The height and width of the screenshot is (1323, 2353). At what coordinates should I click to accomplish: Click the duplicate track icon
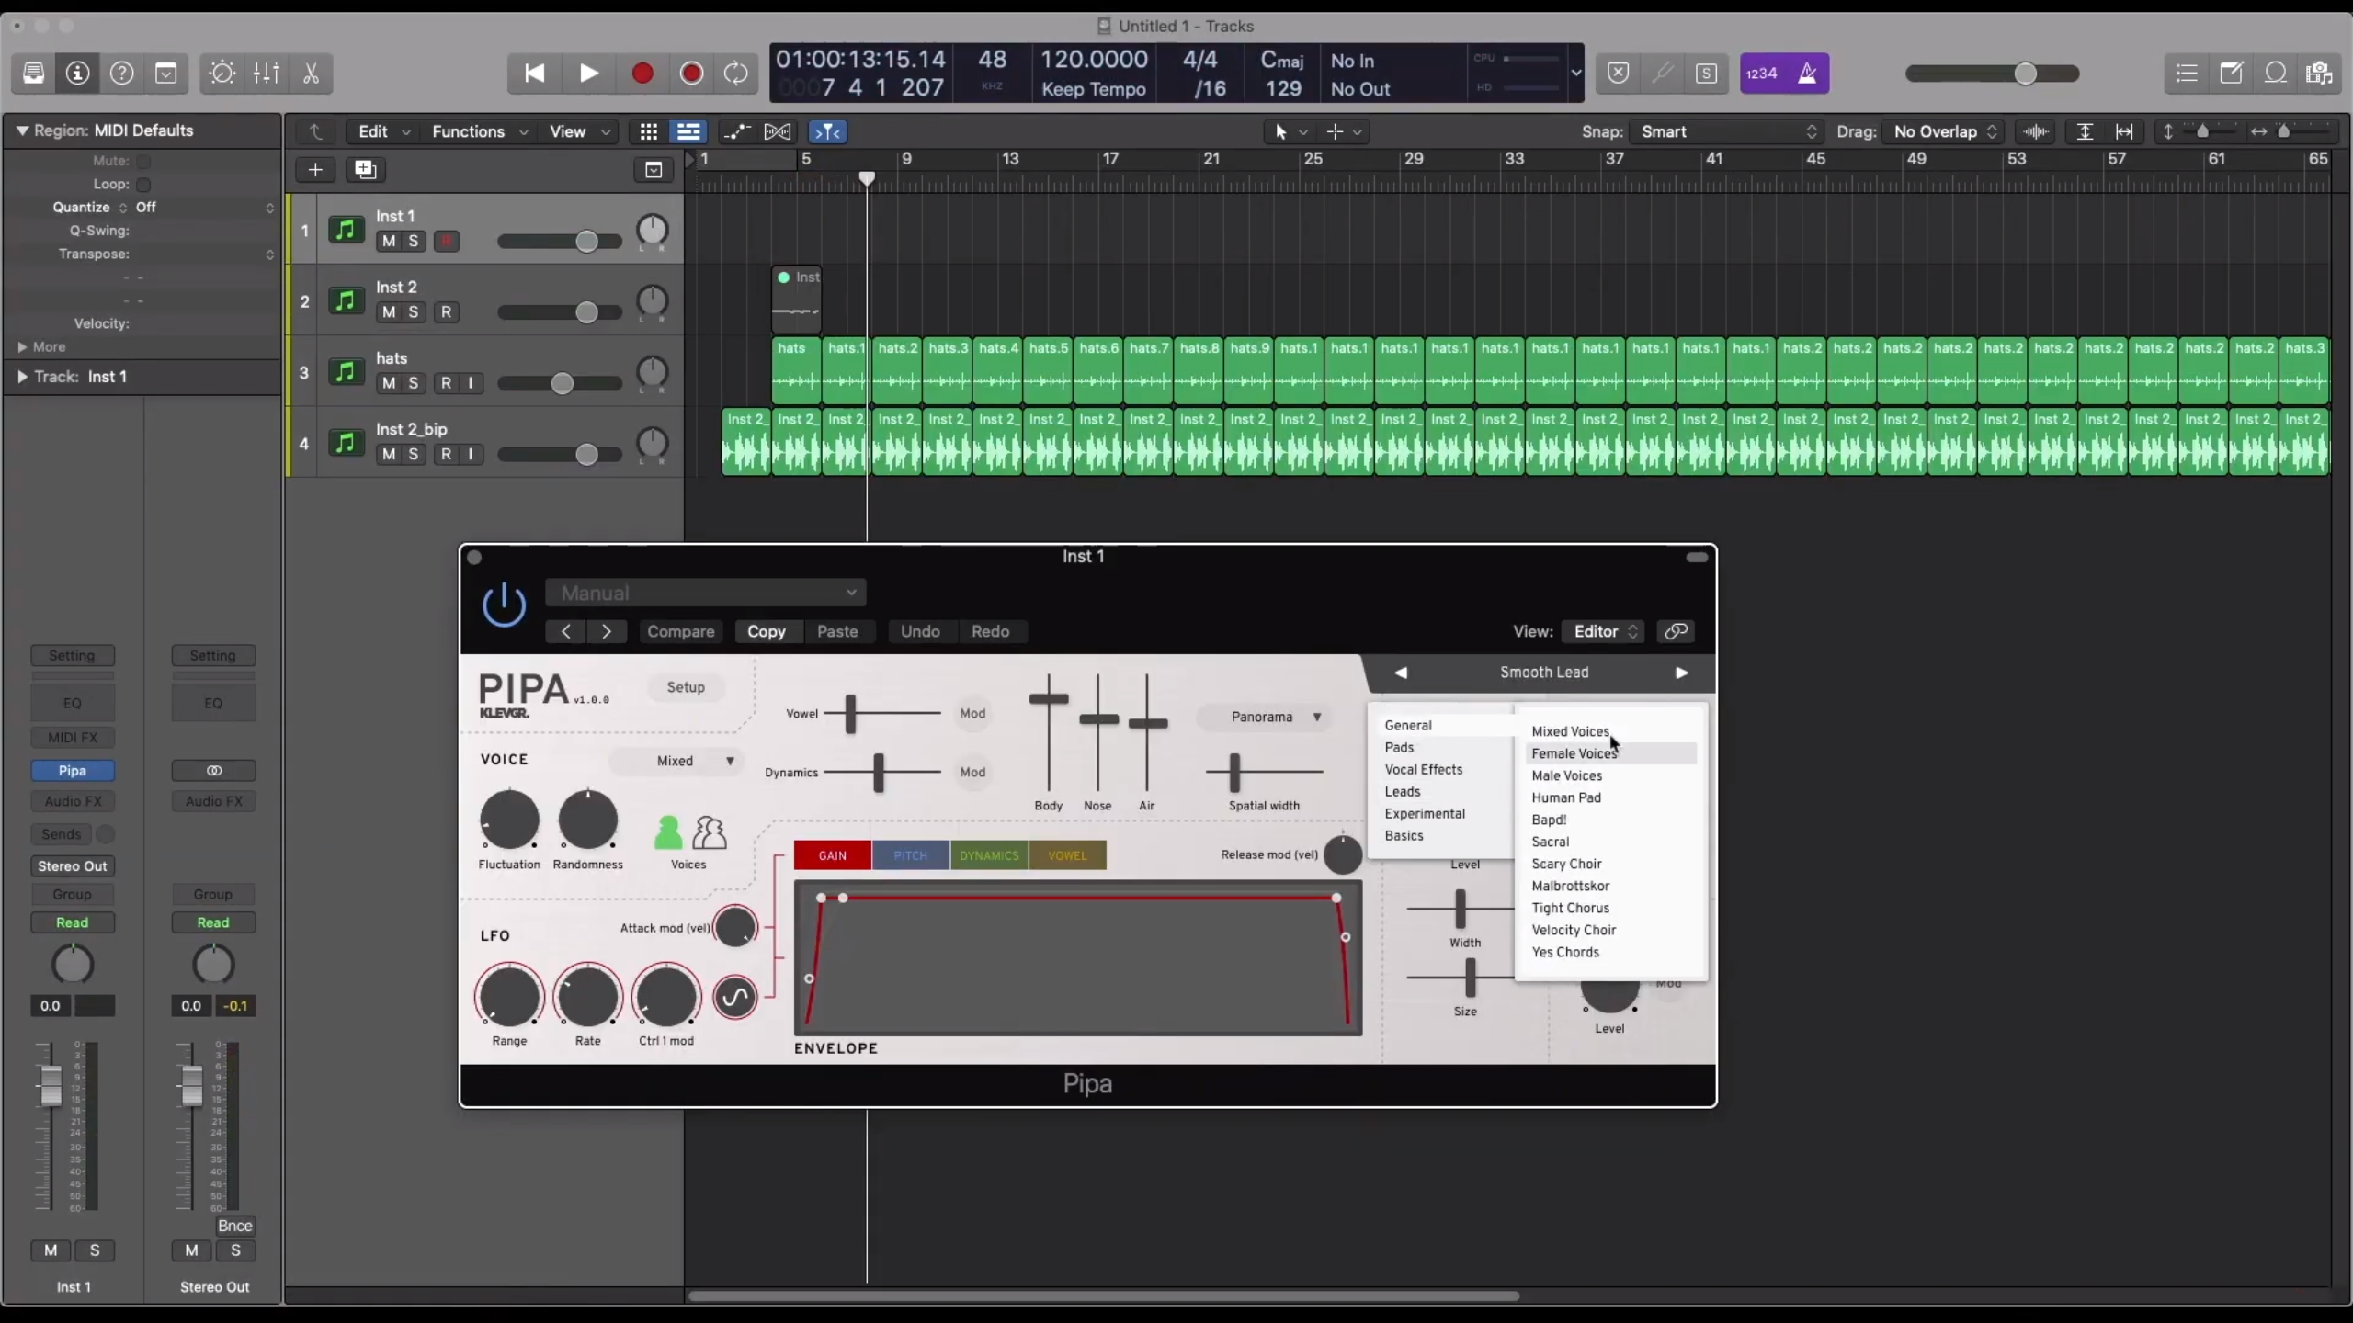tap(365, 169)
